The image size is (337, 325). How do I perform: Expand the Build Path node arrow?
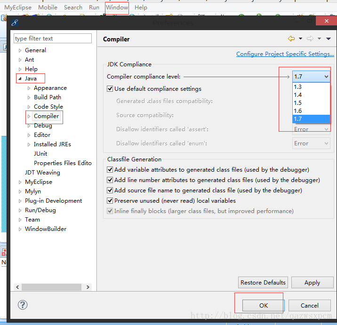tap(29, 97)
